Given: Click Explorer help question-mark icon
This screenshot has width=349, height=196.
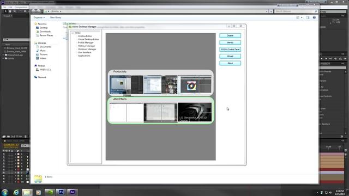Looking at the screenshot, I should coord(314,17).
